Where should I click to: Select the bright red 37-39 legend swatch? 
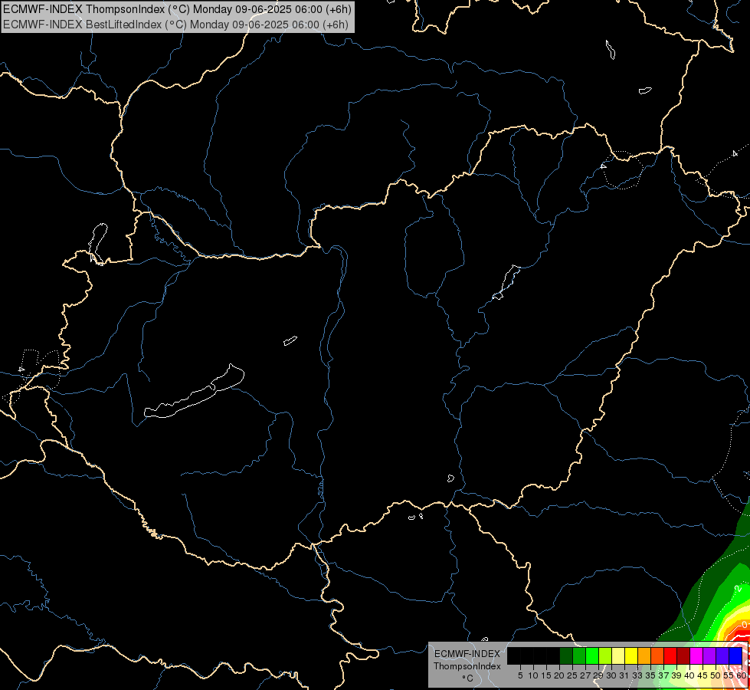click(x=670, y=656)
